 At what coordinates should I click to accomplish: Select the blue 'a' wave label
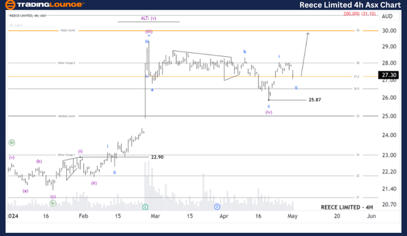coord(152,90)
